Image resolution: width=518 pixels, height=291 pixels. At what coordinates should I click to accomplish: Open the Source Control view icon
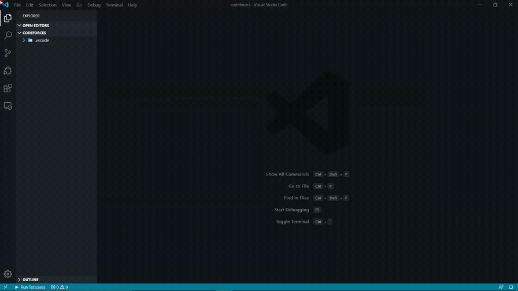tap(8, 53)
